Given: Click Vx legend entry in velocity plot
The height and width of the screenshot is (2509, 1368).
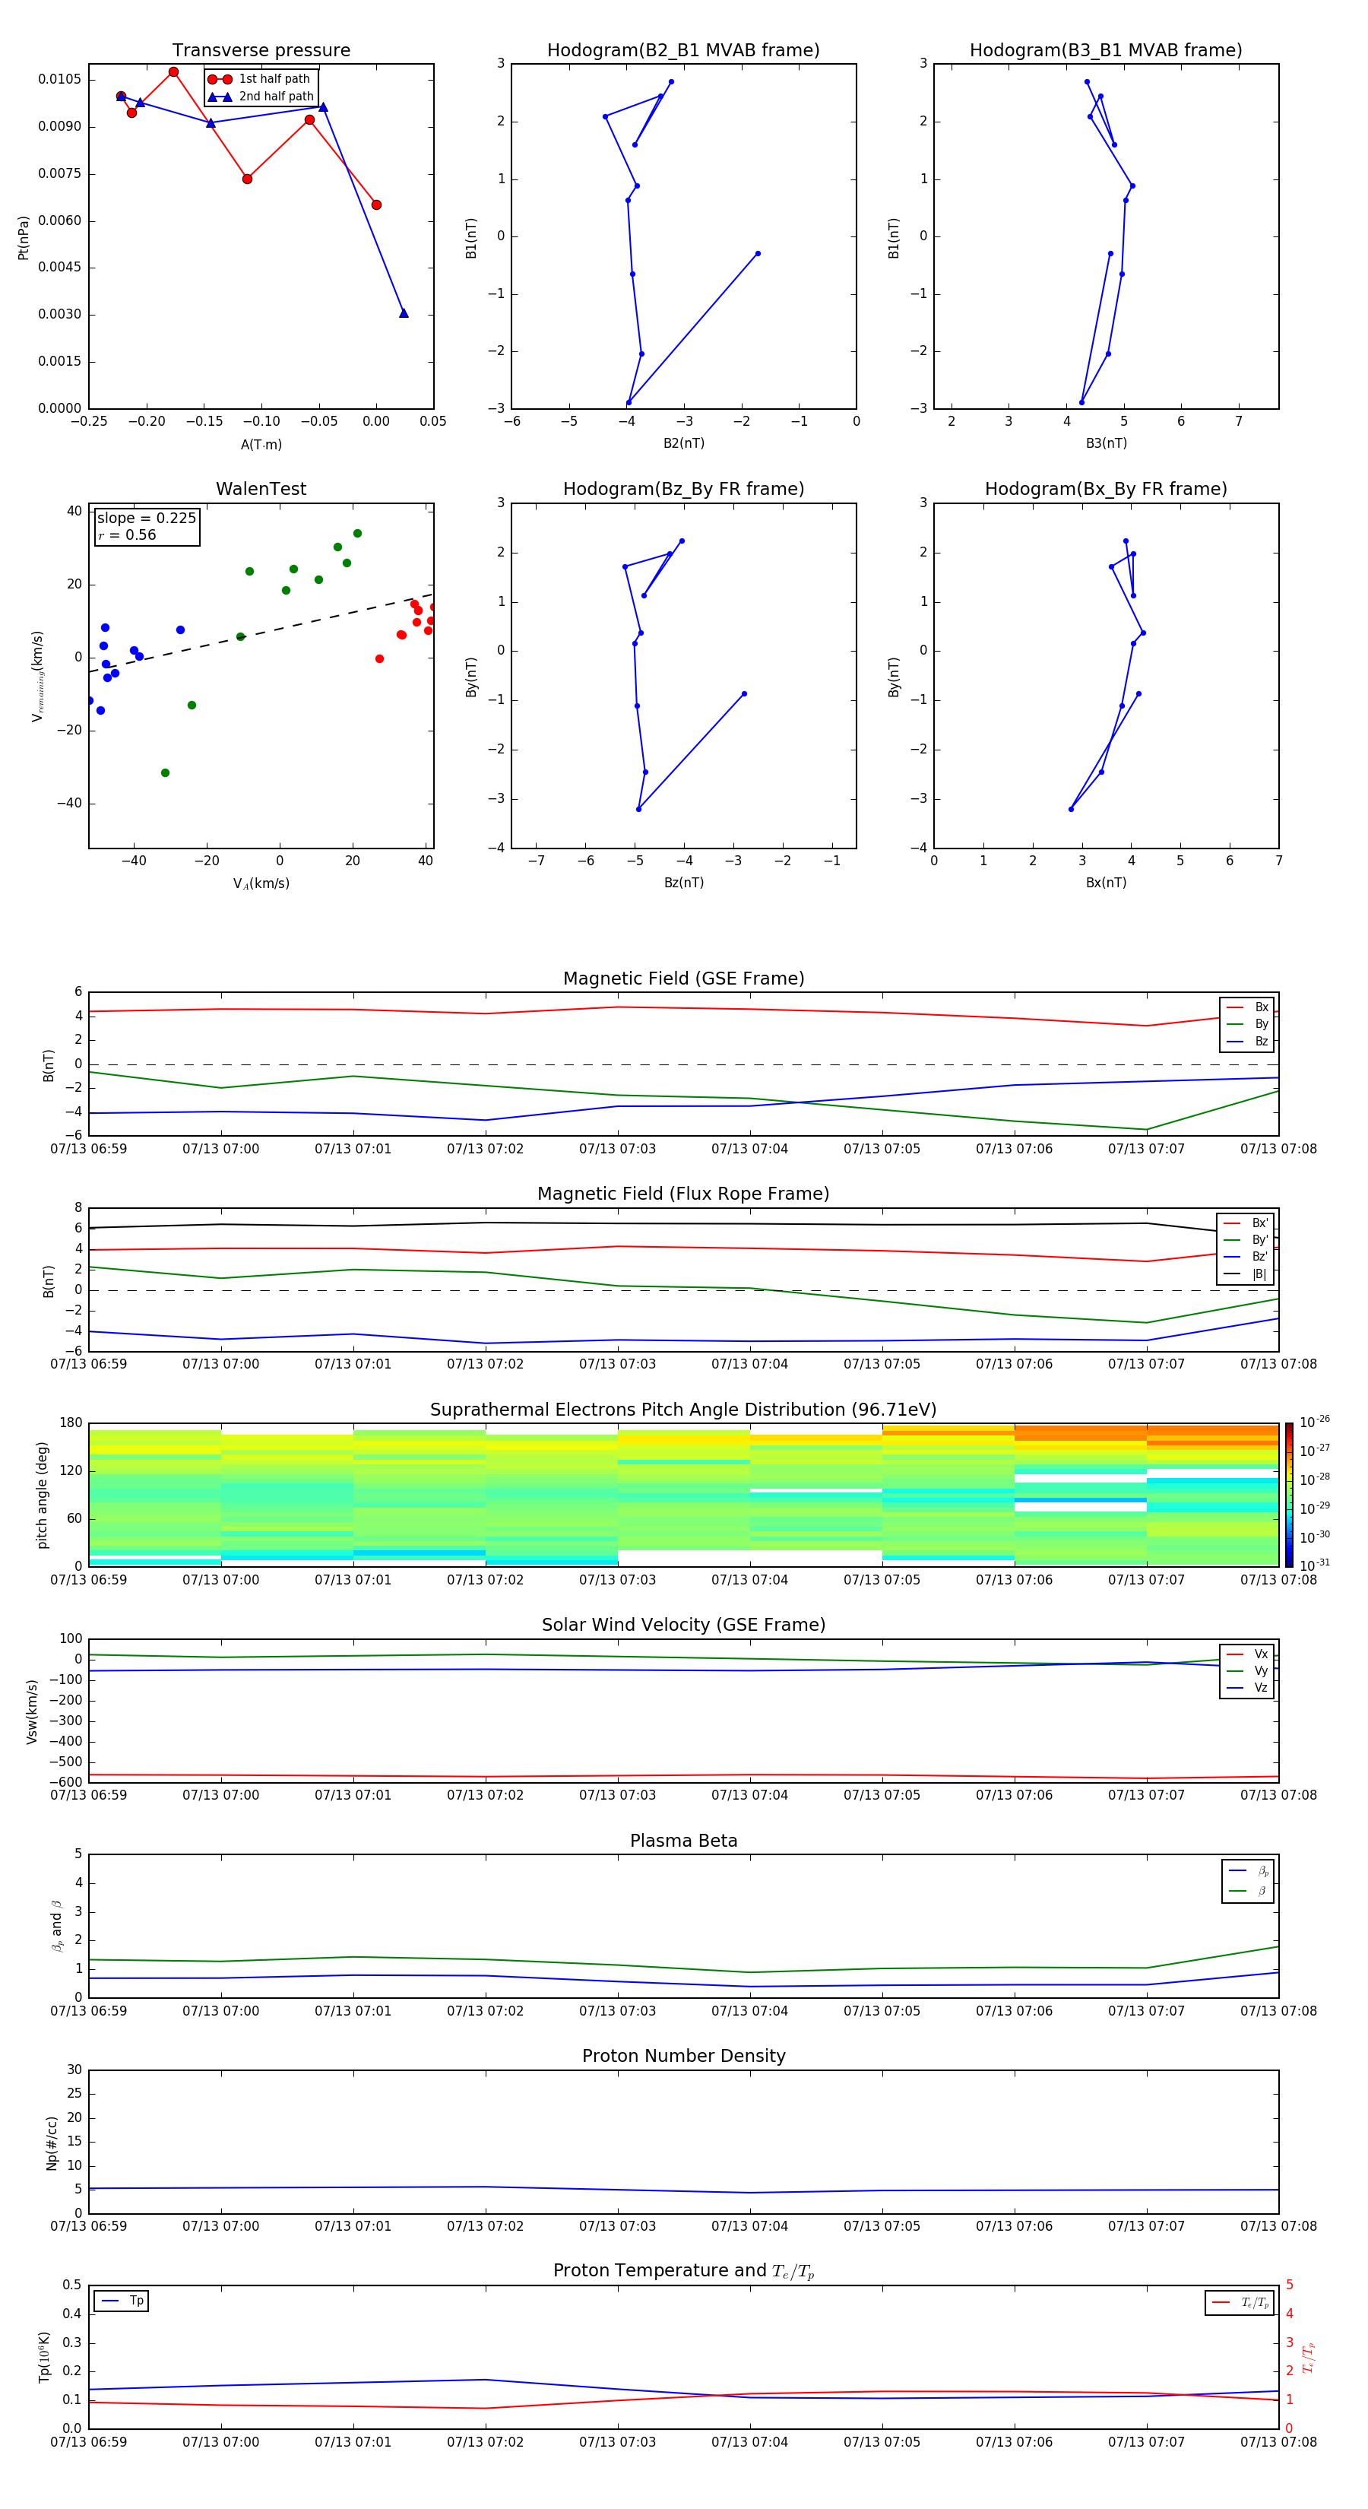Looking at the screenshot, I should [x=1247, y=1655].
